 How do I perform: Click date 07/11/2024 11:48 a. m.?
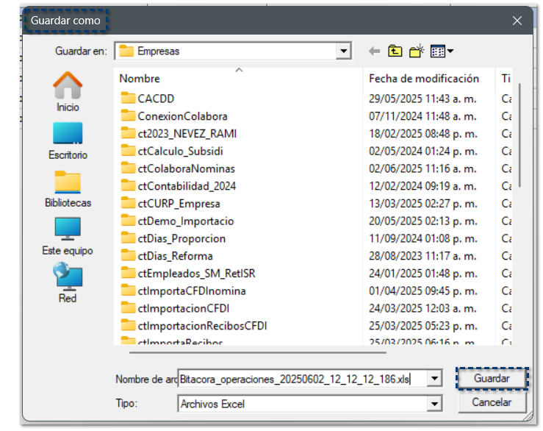pos(422,116)
